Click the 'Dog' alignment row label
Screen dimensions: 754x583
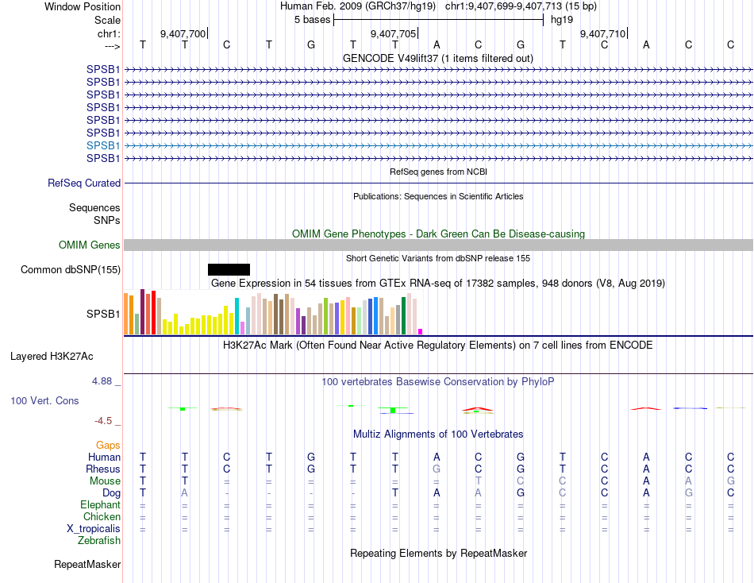(x=111, y=493)
